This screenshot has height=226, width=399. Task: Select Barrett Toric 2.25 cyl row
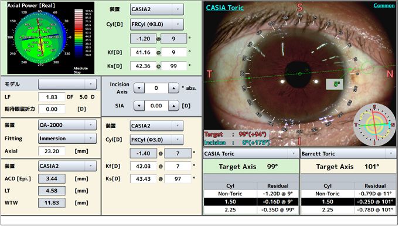coord(349,210)
